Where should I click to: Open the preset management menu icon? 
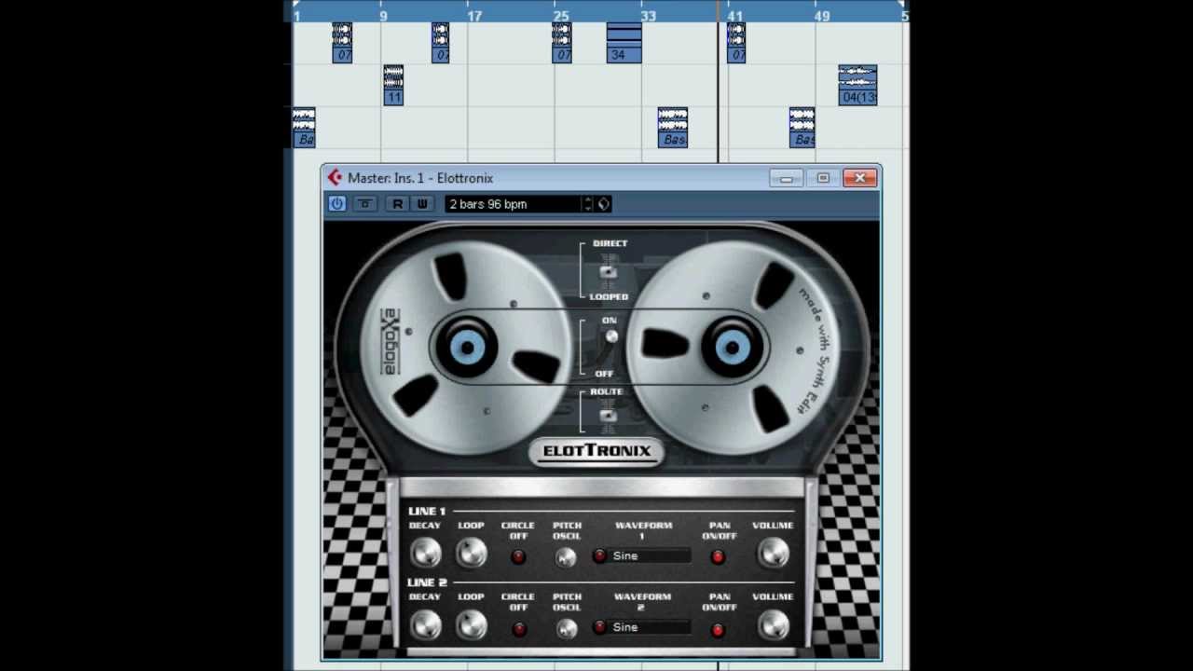tap(604, 203)
